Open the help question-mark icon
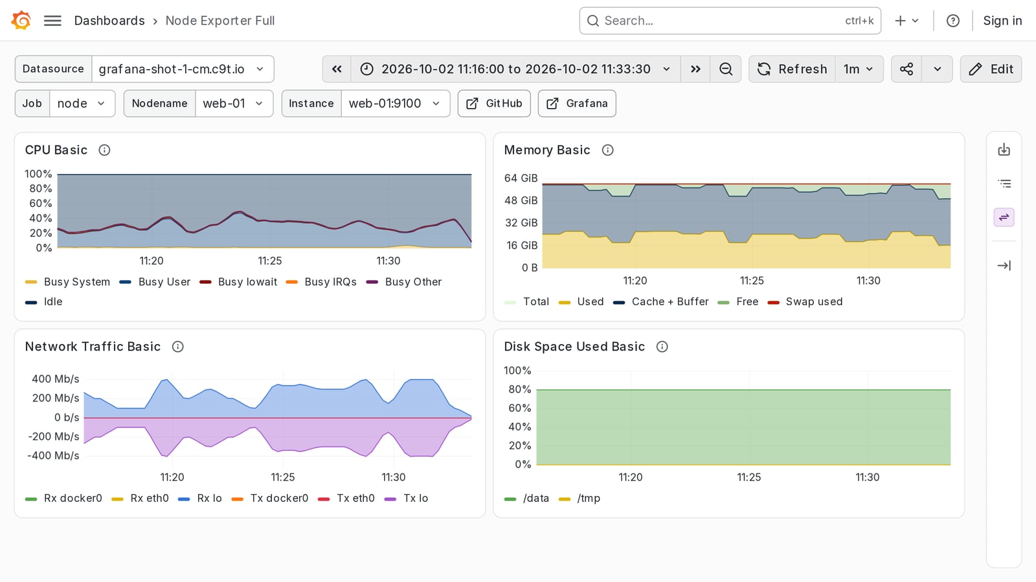The height and width of the screenshot is (582, 1036). click(x=953, y=21)
